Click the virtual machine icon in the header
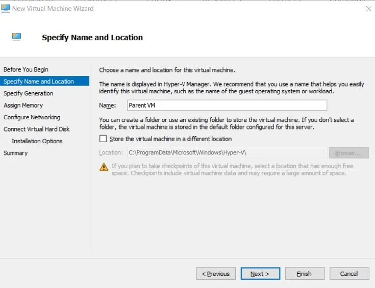Image resolution: width=375 pixels, height=288 pixels. tap(16, 37)
